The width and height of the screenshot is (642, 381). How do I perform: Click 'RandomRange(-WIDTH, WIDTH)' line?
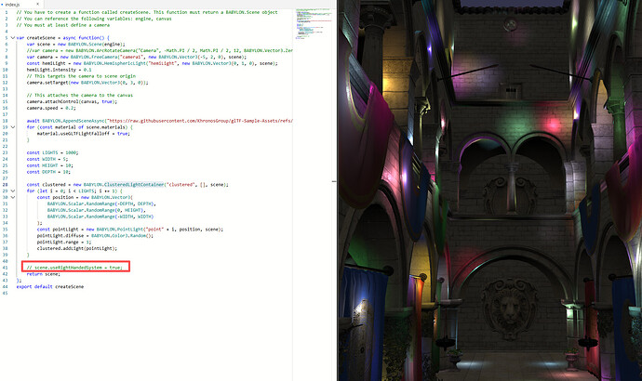coord(100,217)
